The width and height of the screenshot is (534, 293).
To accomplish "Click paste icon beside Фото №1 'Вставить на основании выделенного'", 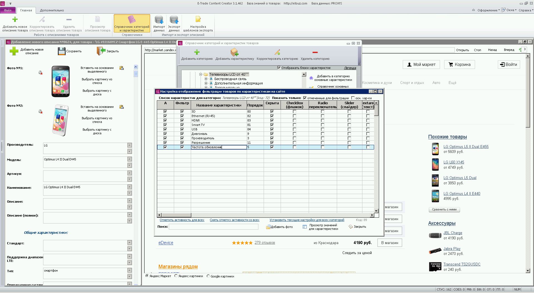I will [122, 68].
